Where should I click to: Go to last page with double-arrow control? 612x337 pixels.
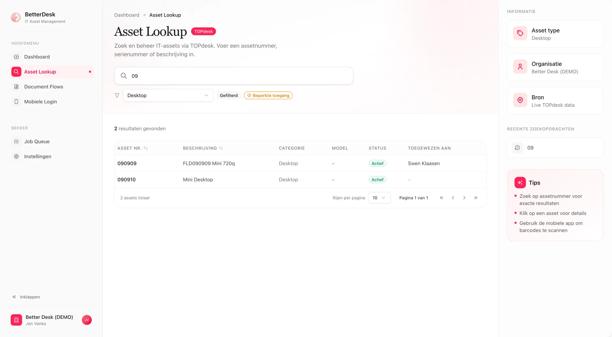476,197
